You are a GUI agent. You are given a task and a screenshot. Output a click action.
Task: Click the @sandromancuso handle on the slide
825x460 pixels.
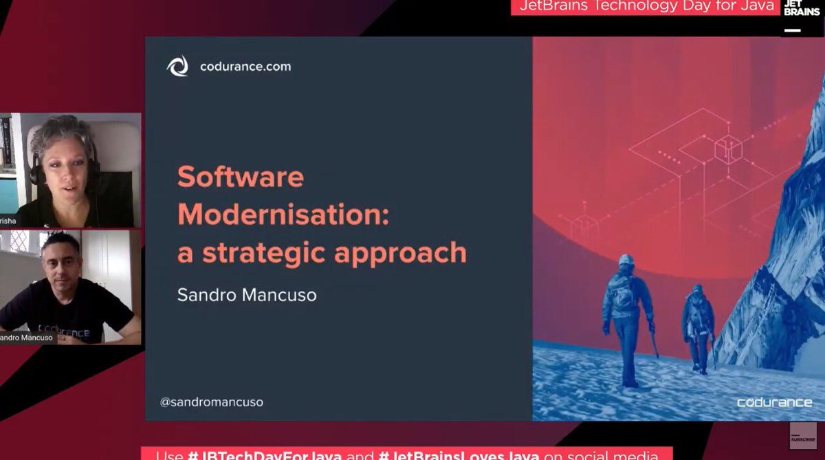tap(212, 402)
